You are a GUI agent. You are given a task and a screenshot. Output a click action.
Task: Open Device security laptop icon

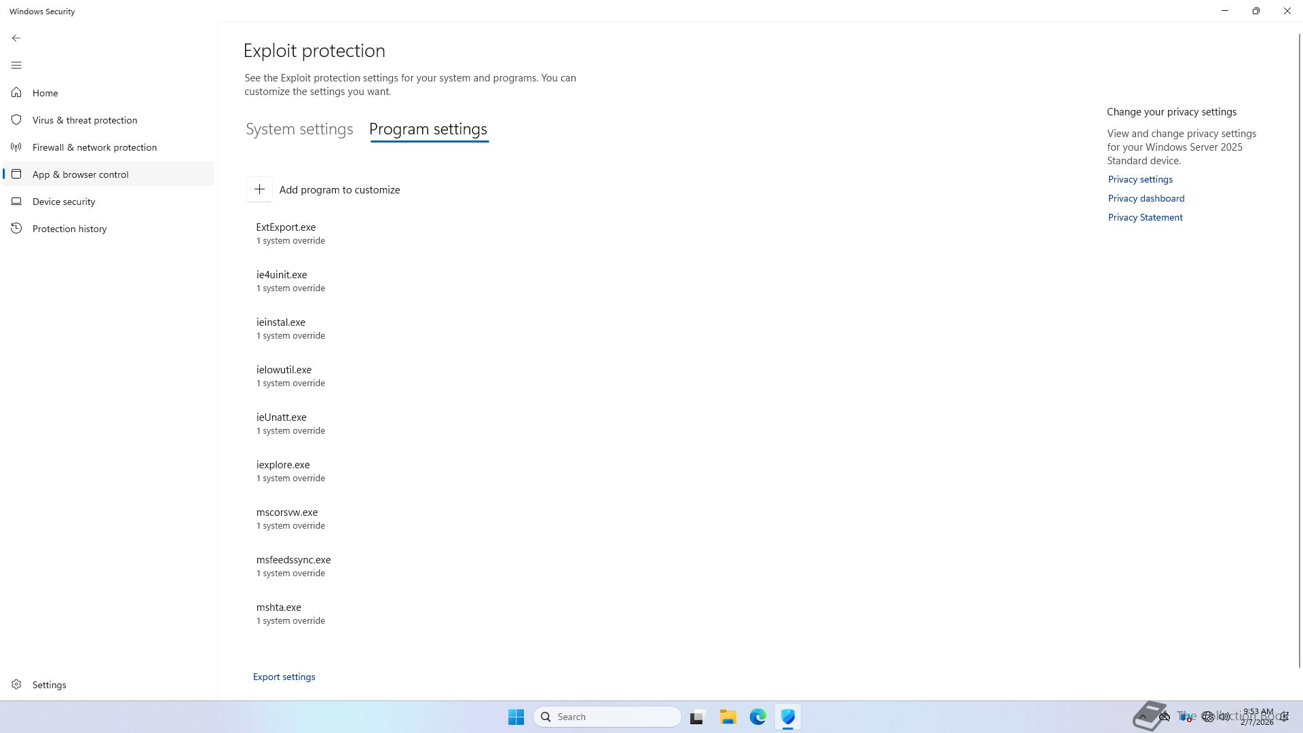click(17, 201)
